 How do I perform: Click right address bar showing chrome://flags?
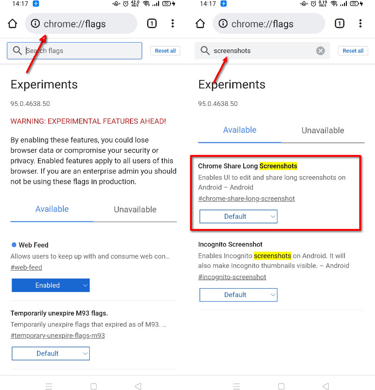pyautogui.click(x=269, y=24)
